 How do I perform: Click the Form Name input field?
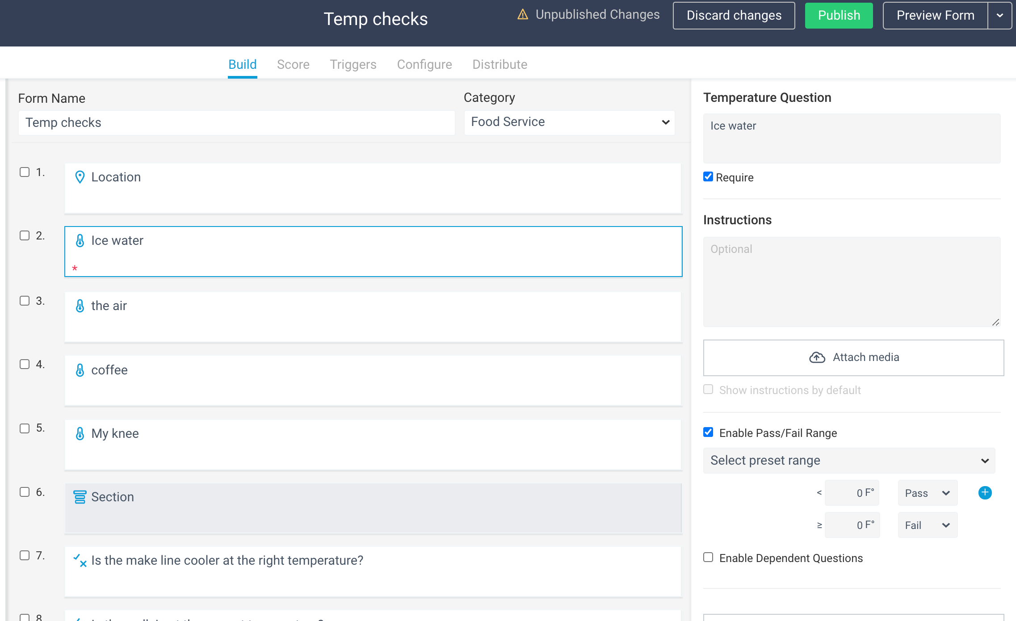pos(237,123)
